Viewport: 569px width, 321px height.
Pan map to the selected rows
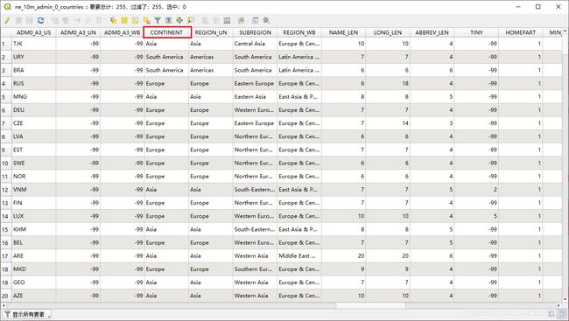pos(179,21)
